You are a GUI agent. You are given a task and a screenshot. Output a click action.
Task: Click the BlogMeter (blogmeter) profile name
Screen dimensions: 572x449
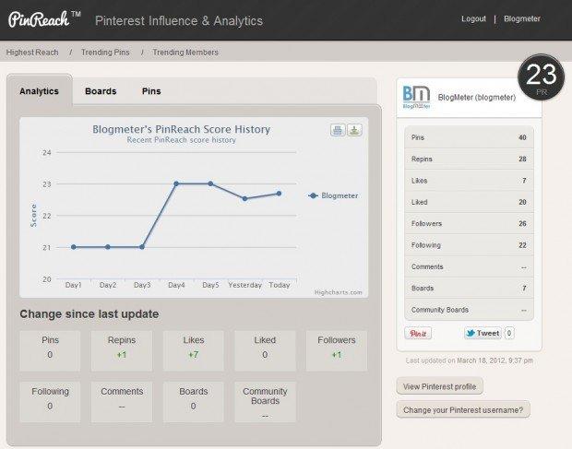[477, 98]
